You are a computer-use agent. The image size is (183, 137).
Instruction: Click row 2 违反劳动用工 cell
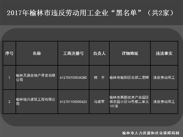[x=164, y=102]
